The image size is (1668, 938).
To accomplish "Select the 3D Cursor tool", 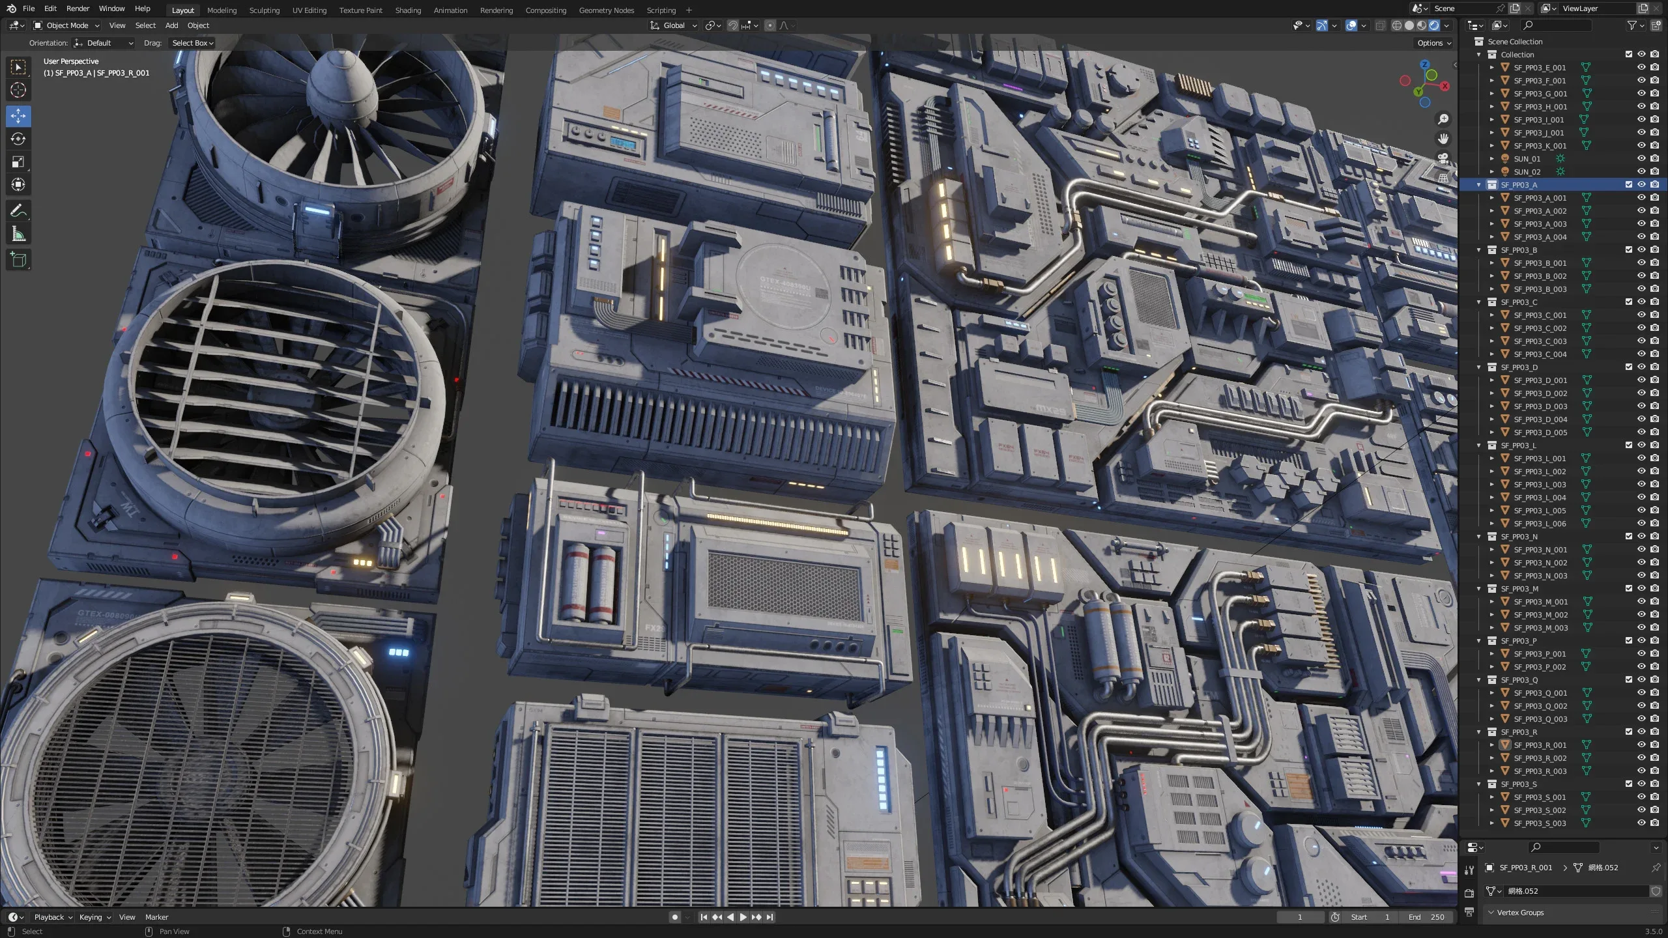I will pos(18,90).
